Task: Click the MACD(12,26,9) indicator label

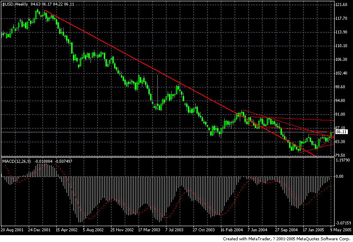Action: tap(16, 161)
